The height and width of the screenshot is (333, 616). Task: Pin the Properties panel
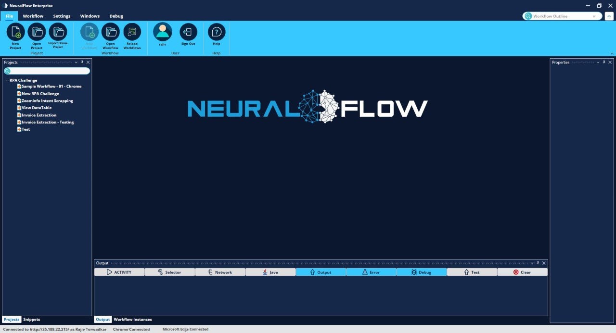604,62
